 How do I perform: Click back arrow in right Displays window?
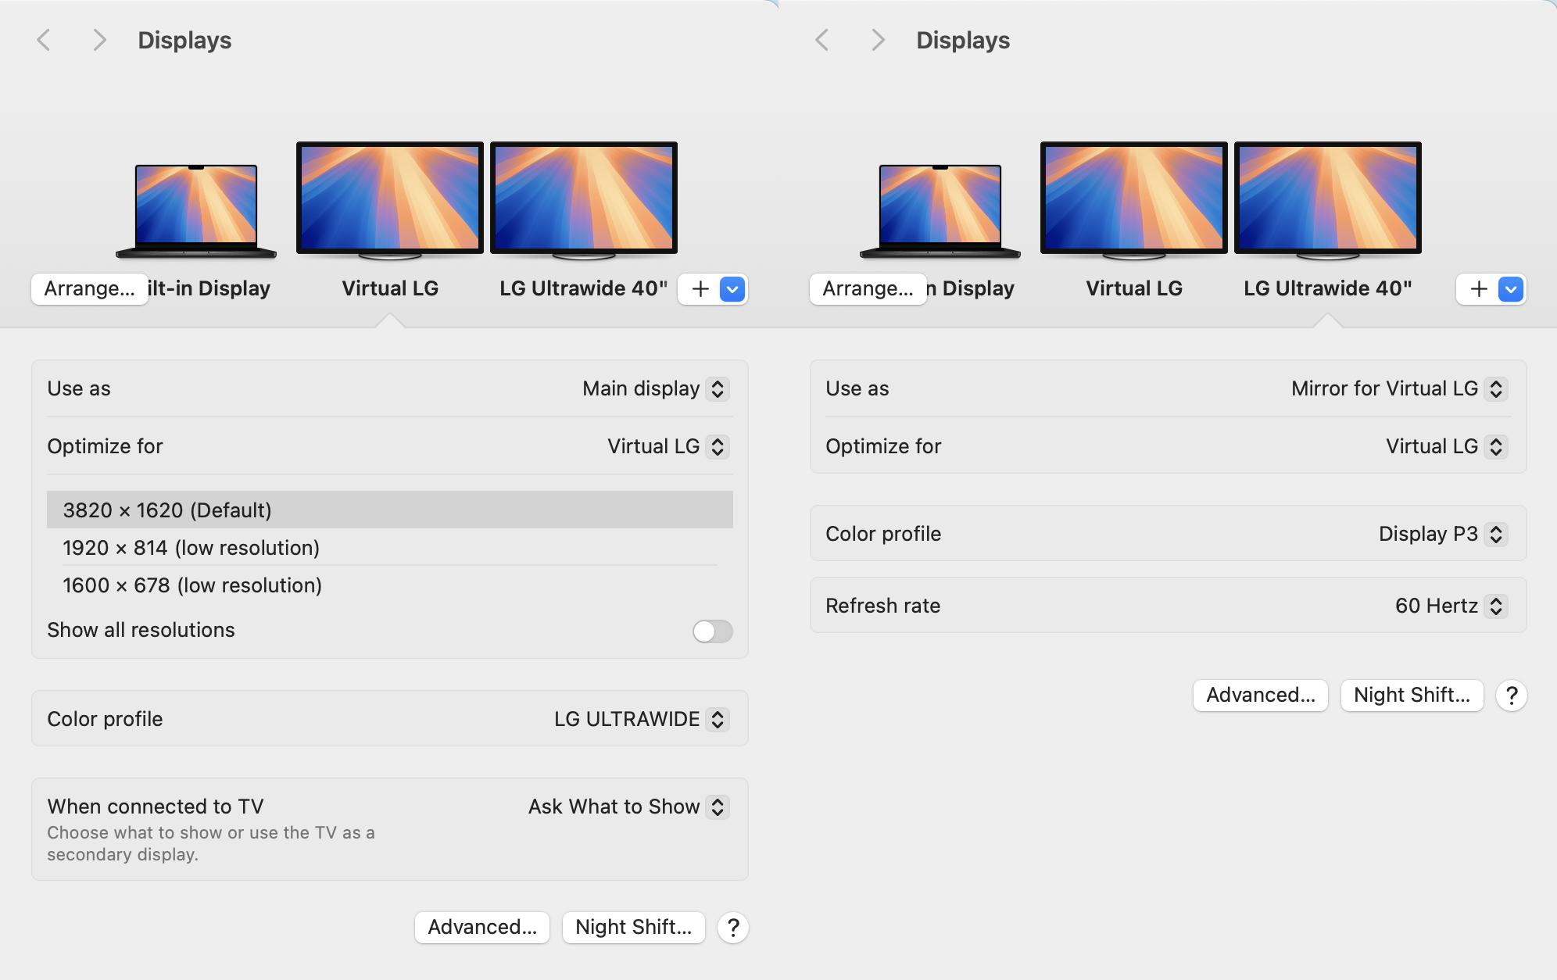pyautogui.click(x=822, y=40)
